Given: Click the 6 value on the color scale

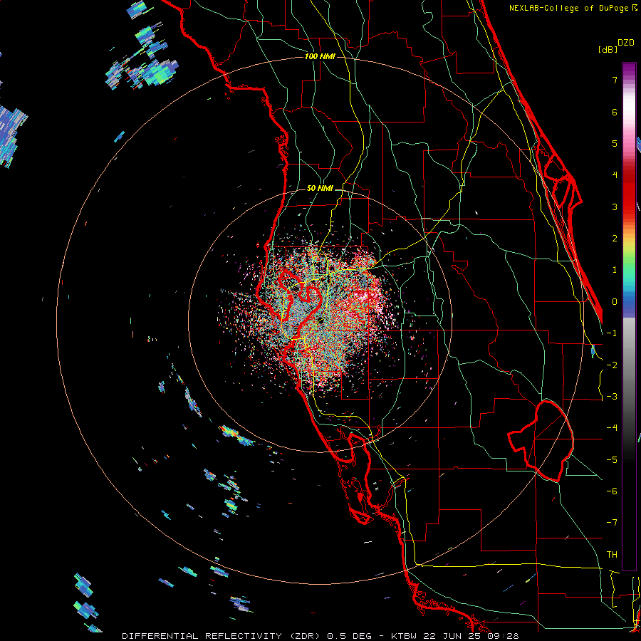Looking at the screenshot, I should tap(615, 112).
